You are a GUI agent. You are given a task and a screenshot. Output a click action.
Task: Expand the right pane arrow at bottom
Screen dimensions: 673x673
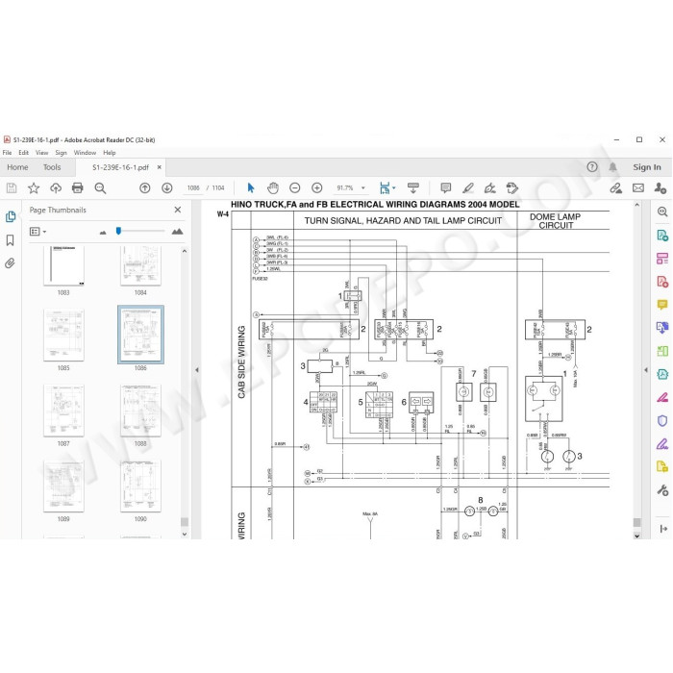coord(663,529)
